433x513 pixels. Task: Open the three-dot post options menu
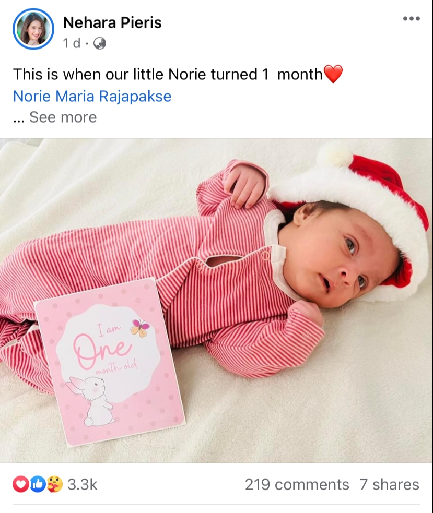click(x=412, y=19)
